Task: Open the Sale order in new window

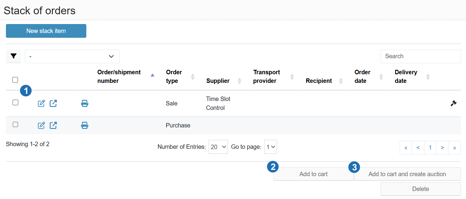Action: 53,103
